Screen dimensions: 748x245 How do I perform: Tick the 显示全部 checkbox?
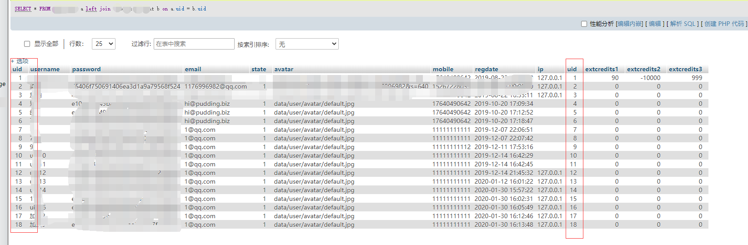point(27,44)
